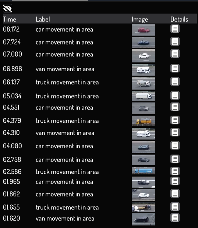This screenshot has height=228, width=198.
Task: Open the blue truck thumbnail at 02.586
Action: (x=144, y=171)
